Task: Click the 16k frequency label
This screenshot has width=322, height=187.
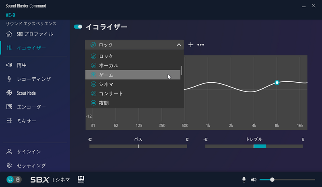Action: pyautogui.click(x=300, y=125)
